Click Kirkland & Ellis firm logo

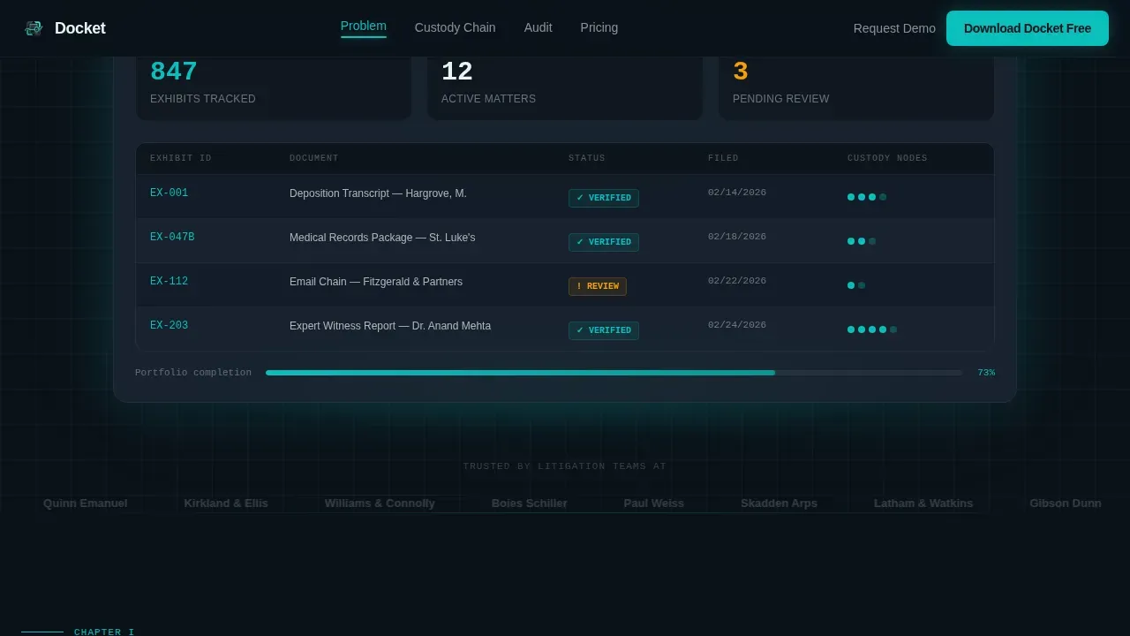(x=226, y=503)
